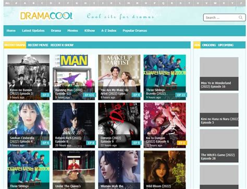This screenshot has width=247, height=189.
Task: Filter dramas by letter V
Action: click(206, 3)
